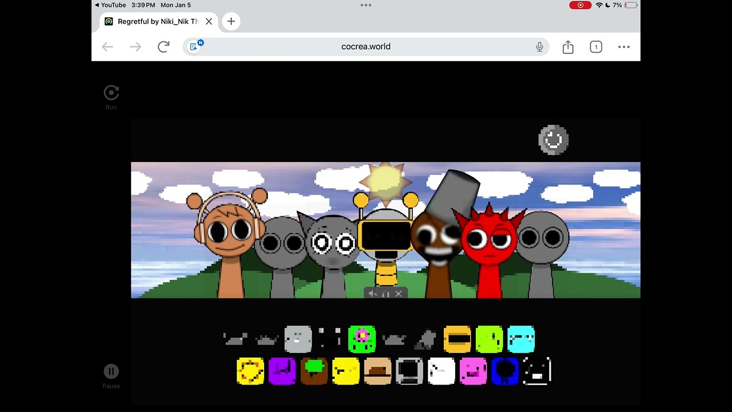Select the pink sound icon
This screenshot has width=732, height=412.
pos(474,371)
